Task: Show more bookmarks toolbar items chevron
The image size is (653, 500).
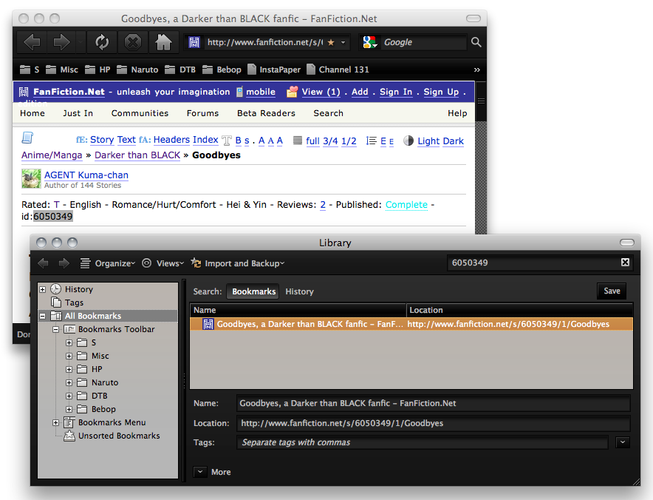Action: tap(477, 70)
